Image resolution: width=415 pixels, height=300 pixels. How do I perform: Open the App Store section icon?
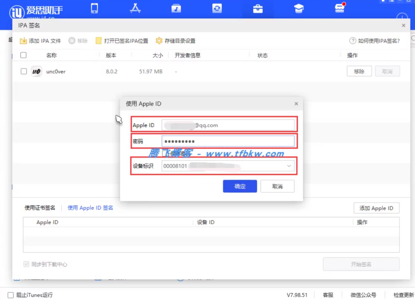(x=135, y=8)
